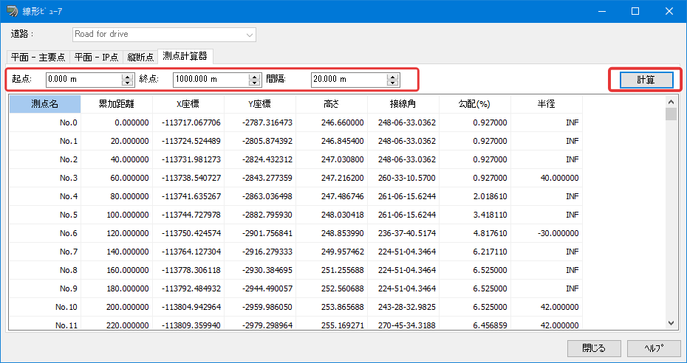Click the table scrollbar up arrow
This screenshot has height=363, width=687.
point(671,102)
